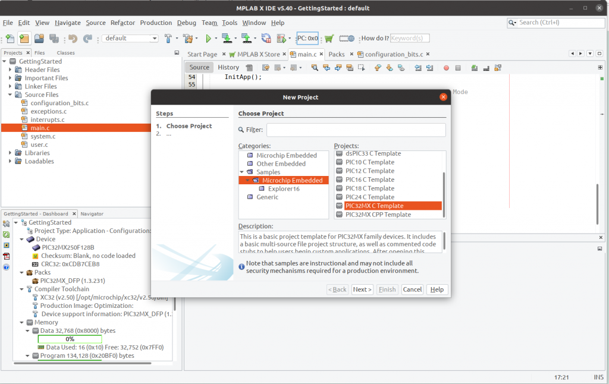
Task: Click the Next > button in dialog
Action: pos(362,289)
